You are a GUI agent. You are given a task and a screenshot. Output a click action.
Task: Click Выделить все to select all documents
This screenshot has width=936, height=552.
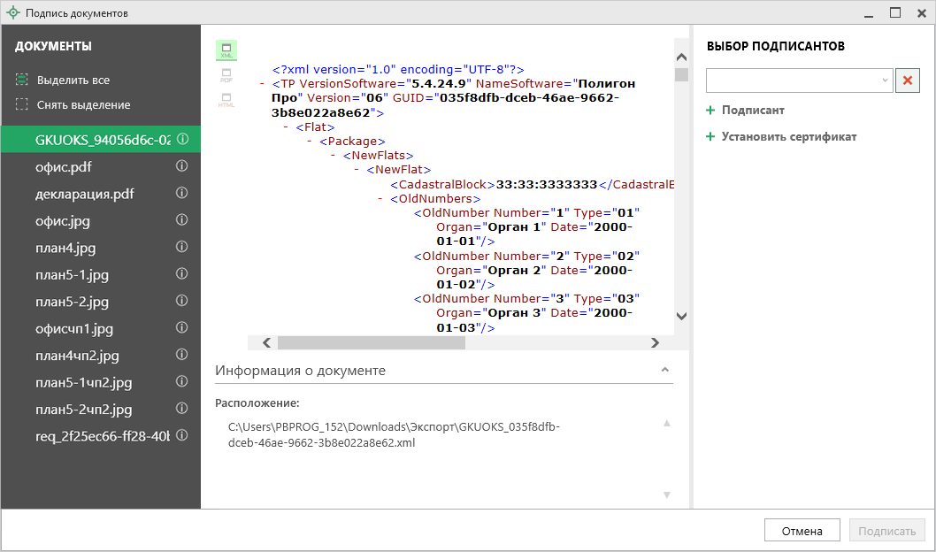click(73, 80)
